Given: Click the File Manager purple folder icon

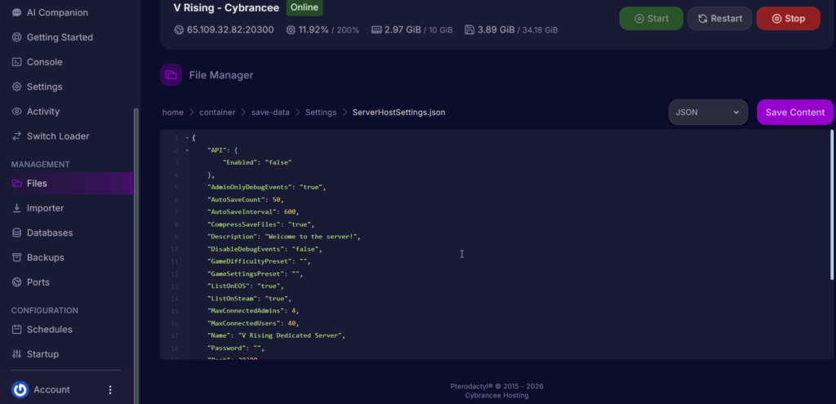Looking at the screenshot, I should click(171, 74).
